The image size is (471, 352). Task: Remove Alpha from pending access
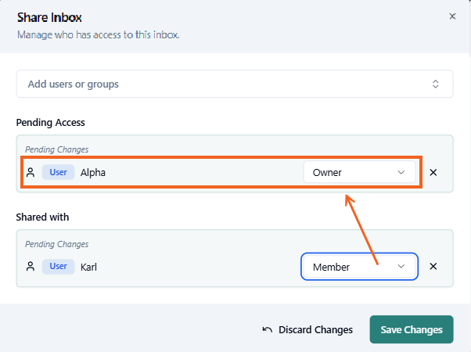(x=433, y=173)
